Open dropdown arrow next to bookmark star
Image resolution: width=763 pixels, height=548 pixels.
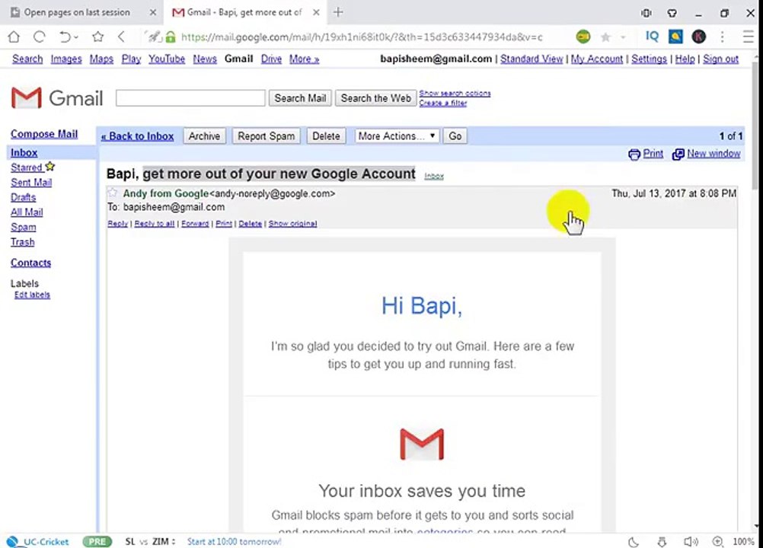(x=622, y=37)
